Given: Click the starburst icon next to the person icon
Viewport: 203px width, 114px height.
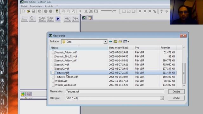Looking at the screenshot, I should coord(91,11).
